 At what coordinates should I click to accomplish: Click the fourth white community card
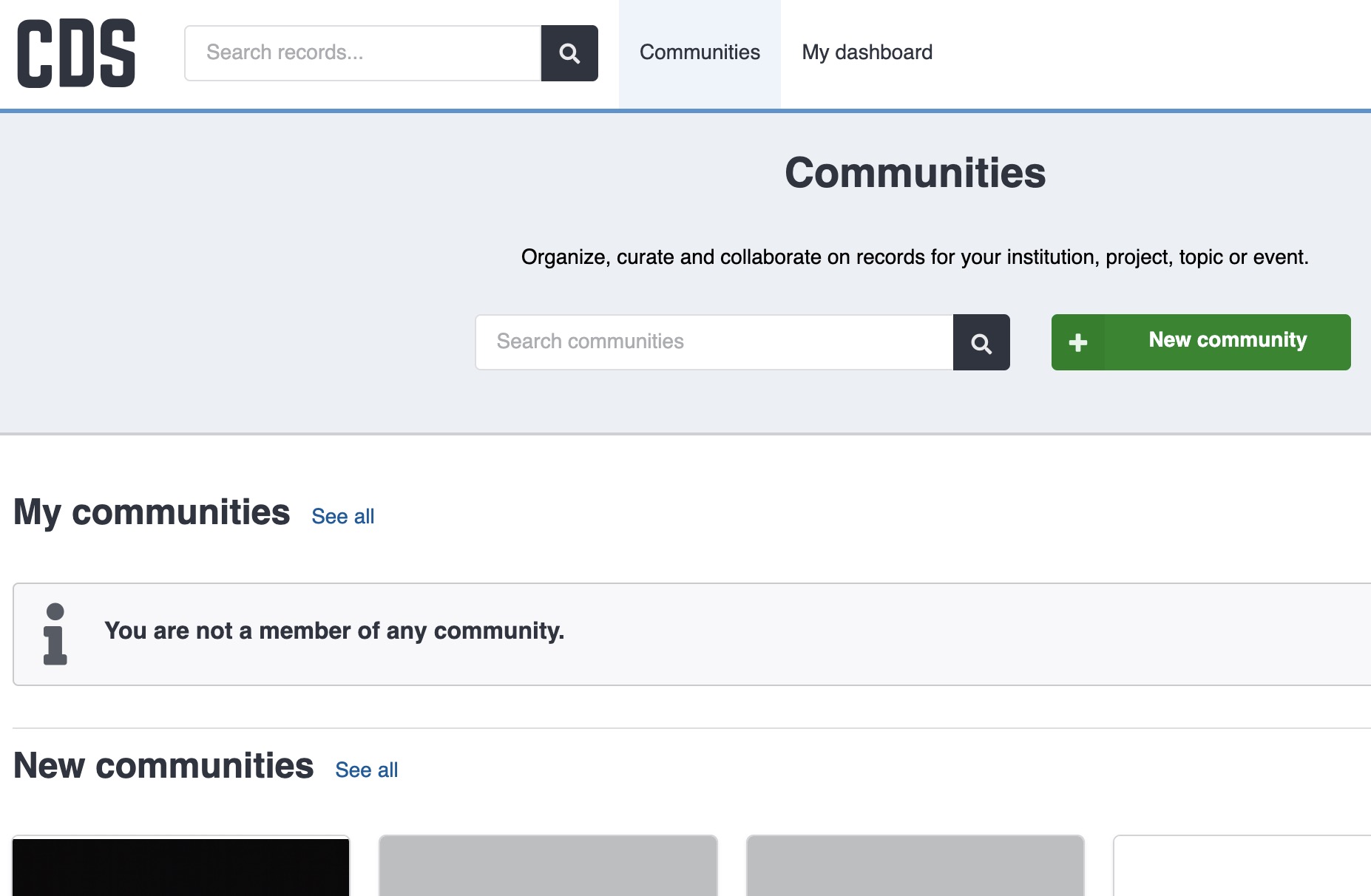click(1242, 866)
